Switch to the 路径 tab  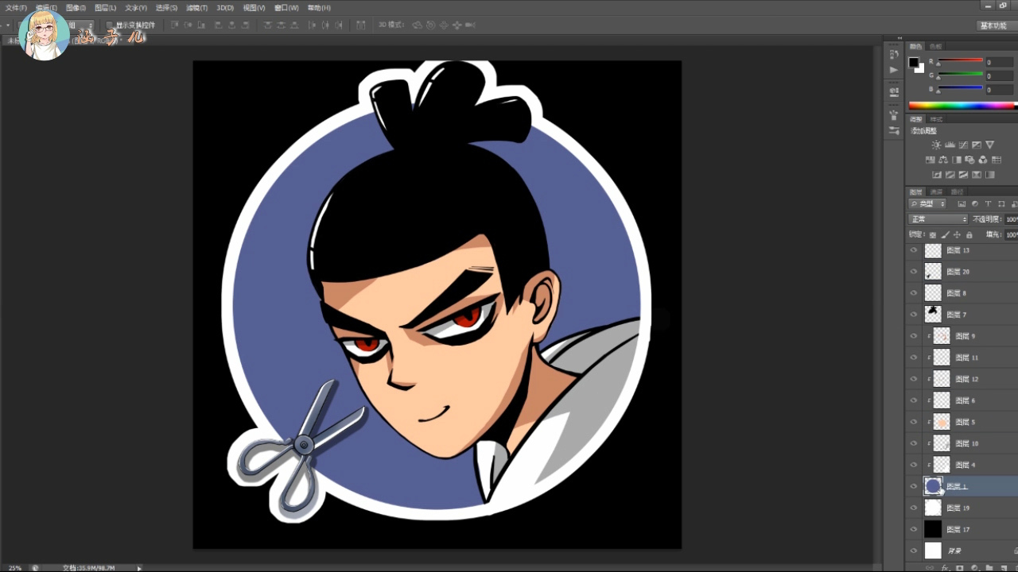pyautogui.click(x=957, y=192)
